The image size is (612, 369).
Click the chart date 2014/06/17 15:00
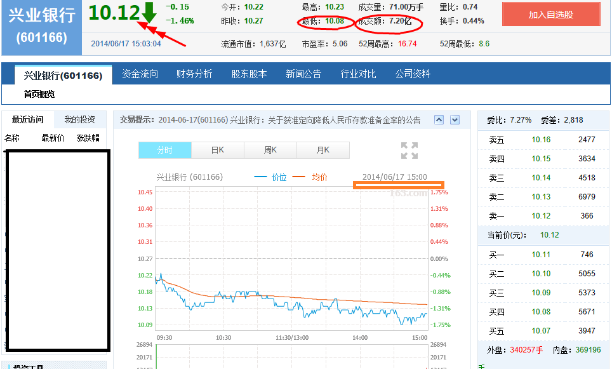tap(395, 177)
